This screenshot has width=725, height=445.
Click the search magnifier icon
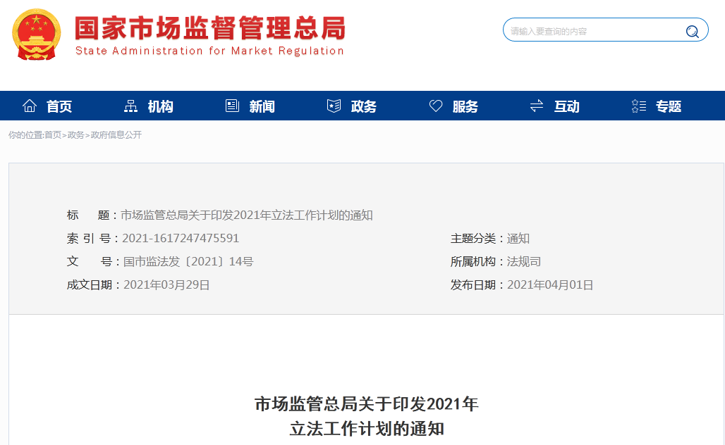tap(692, 31)
